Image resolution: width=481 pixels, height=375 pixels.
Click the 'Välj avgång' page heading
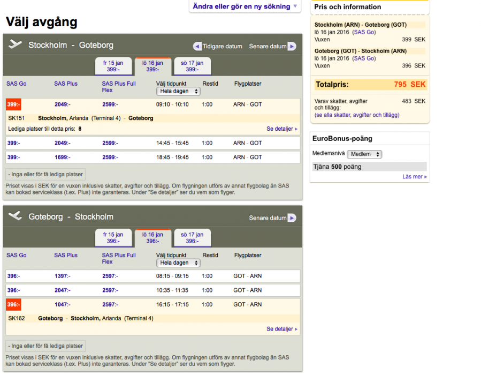point(41,22)
